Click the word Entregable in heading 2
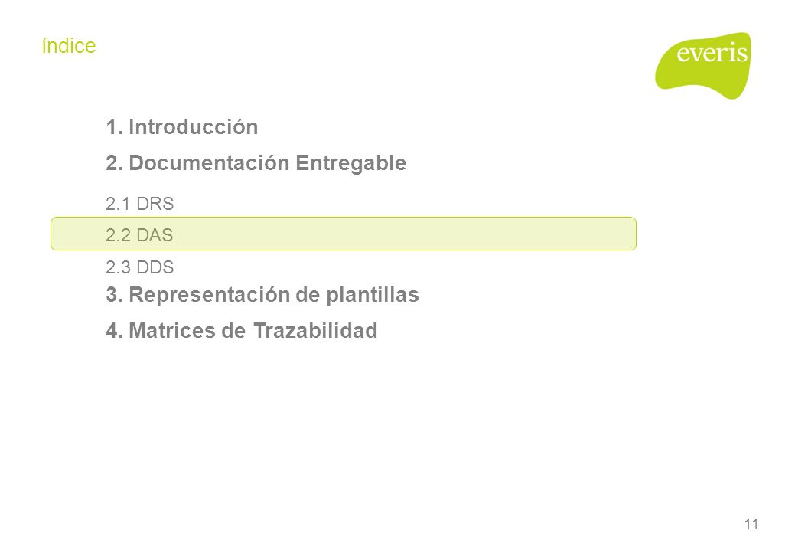The width and height of the screenshot is (795, 550). click(351, 163)
